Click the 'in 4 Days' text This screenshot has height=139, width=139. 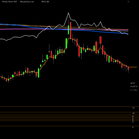[134, 90]
